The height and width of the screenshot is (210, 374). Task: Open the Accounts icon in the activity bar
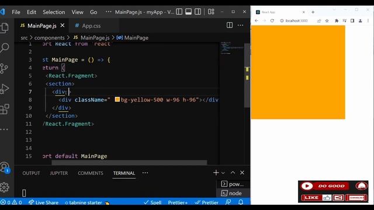5,167
